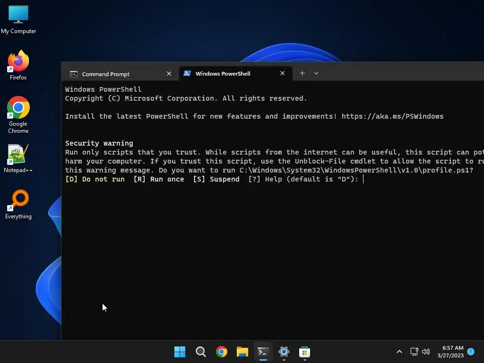Open Notepad++ desktop shortcut
This screenshot has height=363, width=484.
tap(18, 158)
